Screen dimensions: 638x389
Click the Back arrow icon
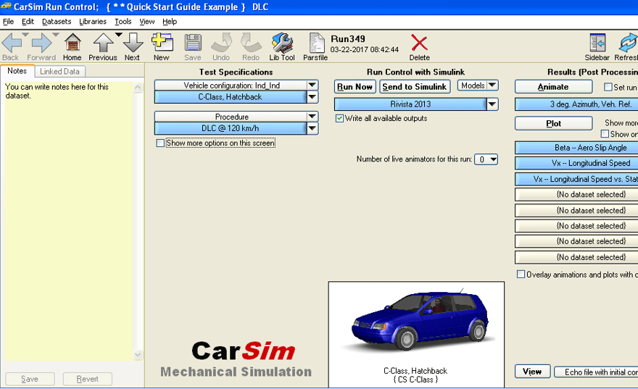(12, 43)
